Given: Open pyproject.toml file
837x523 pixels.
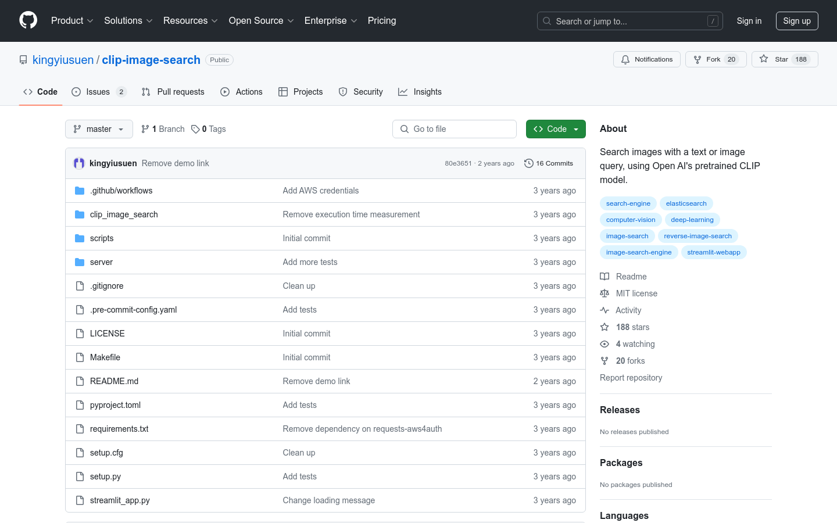Looking at the screenshot, I should pyautogui.click(x=115, y=405).
